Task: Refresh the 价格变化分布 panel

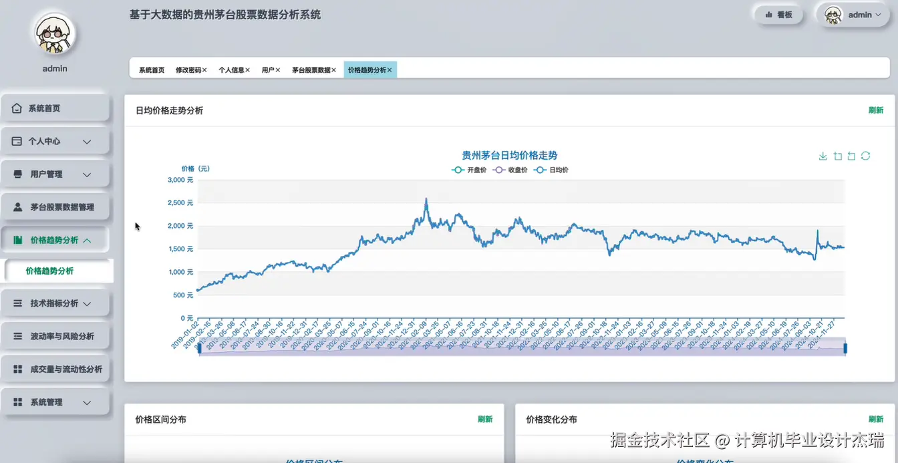Action: [x=876, y=419]
